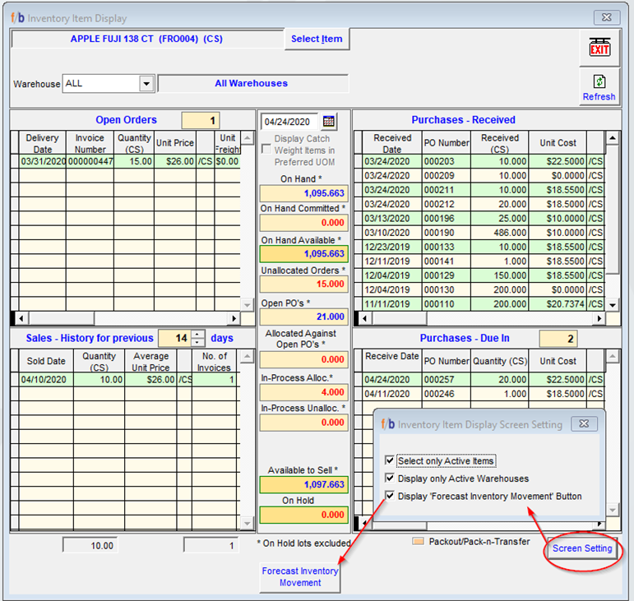
Task: Click the Screen Setting button
Action: [x=583, y=548]
